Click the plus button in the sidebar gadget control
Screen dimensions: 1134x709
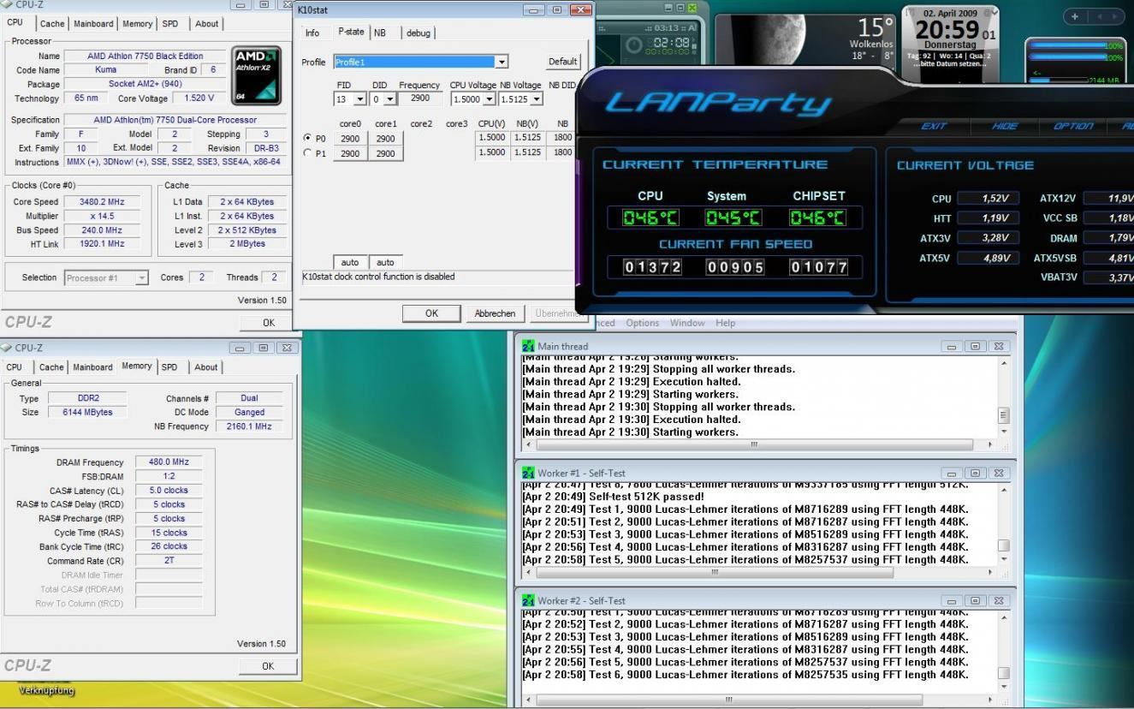coord(1075,17)
